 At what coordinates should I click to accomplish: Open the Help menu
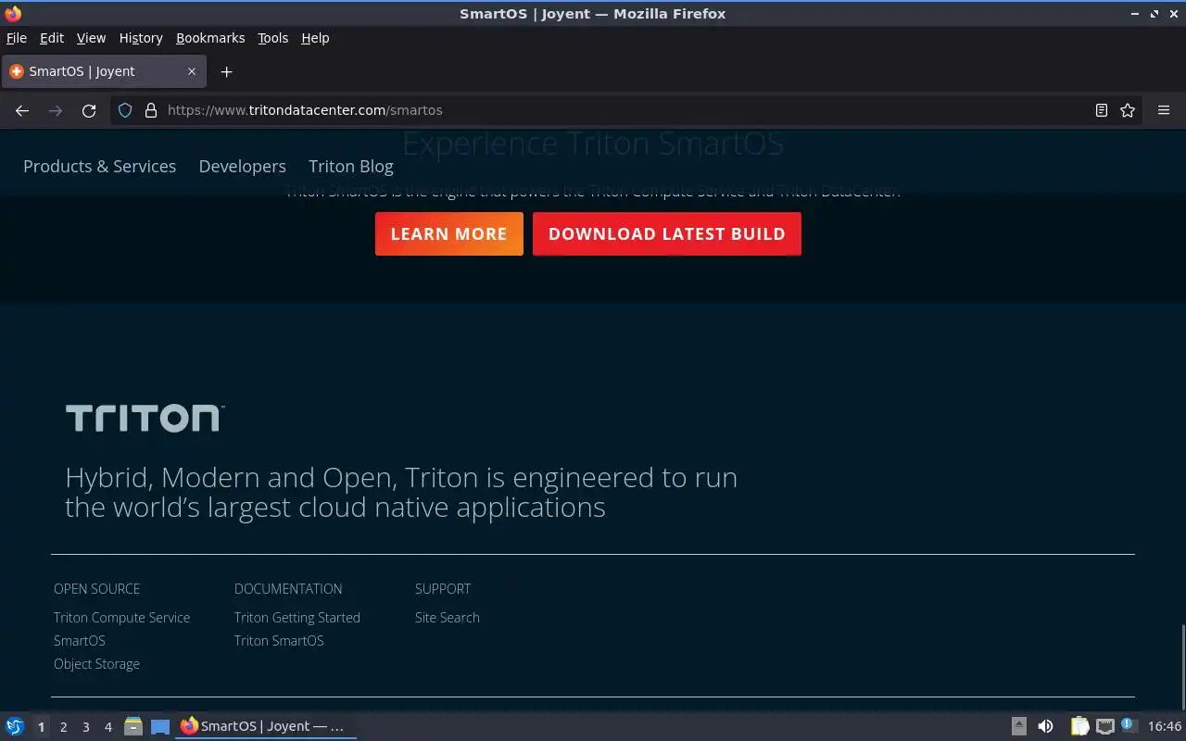click(315, 38)
